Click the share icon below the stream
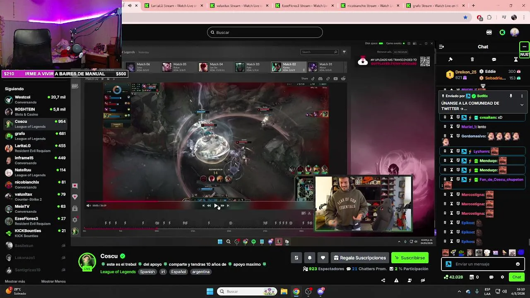Screen dimensions: 530x298 pos(383,280)
